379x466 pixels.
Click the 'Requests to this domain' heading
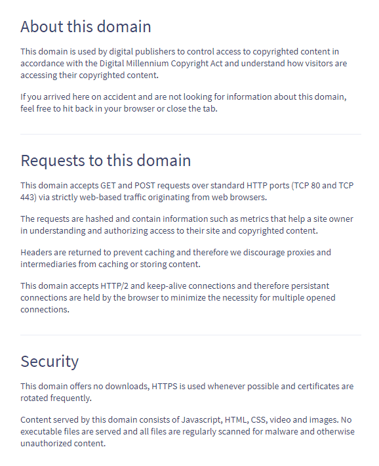tap(106, 161)
